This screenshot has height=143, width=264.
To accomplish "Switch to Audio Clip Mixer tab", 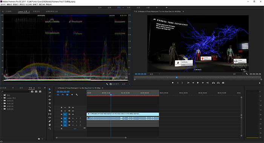I will (x=52, y=11).
